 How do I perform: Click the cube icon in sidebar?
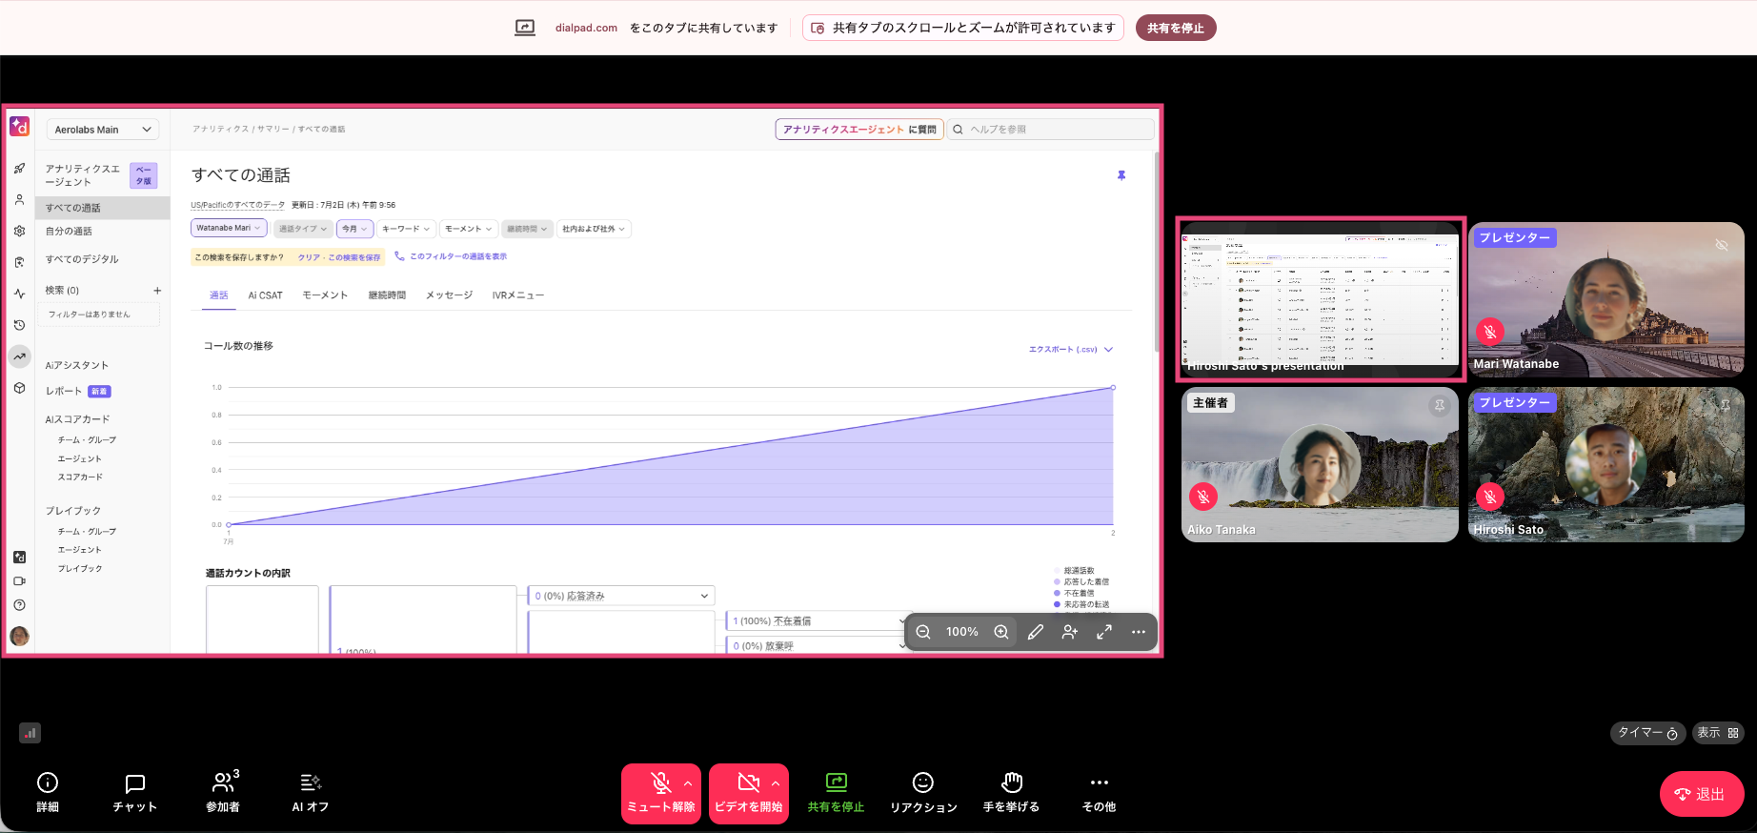[19, 388]
